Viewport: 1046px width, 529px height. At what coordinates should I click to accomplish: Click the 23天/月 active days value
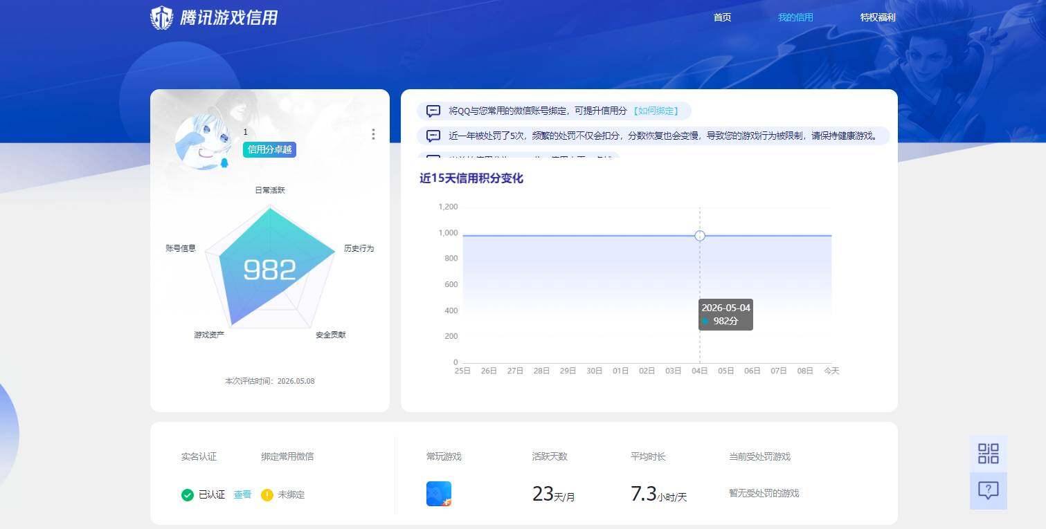tap(554, 494)
